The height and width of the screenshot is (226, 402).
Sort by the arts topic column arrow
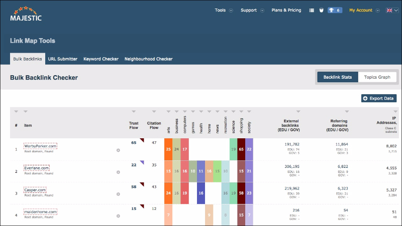tap(168, 111)
